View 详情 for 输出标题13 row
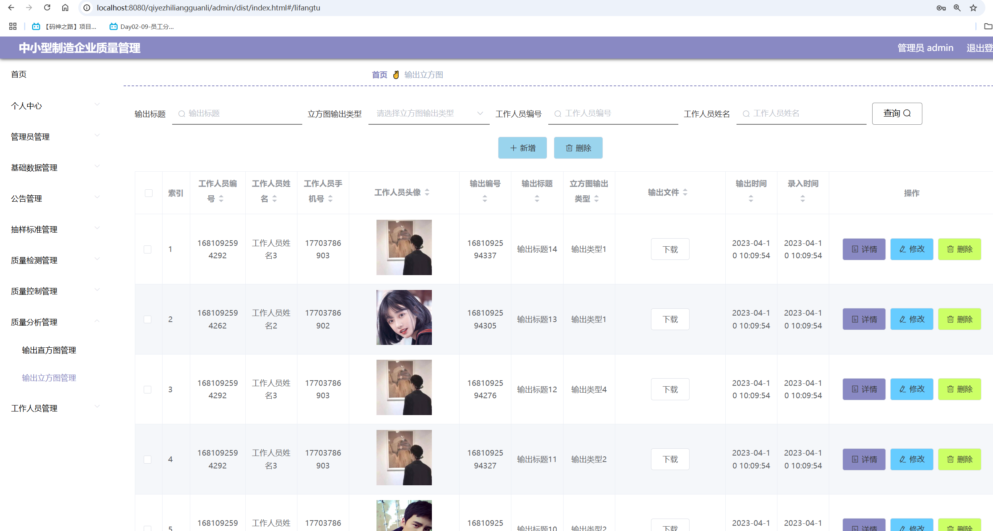 pyautogui.click(x=864, y=319)
